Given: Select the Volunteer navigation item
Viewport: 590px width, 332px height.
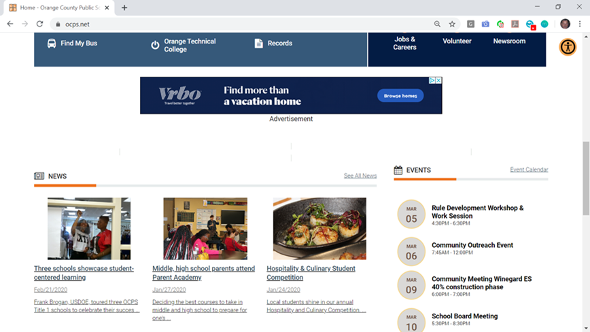Looking at the screenshot, I should [457, 41].
